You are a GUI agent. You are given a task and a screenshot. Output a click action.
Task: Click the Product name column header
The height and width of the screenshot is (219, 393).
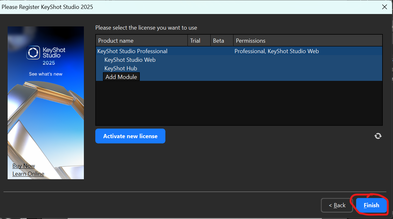(117, 40)
